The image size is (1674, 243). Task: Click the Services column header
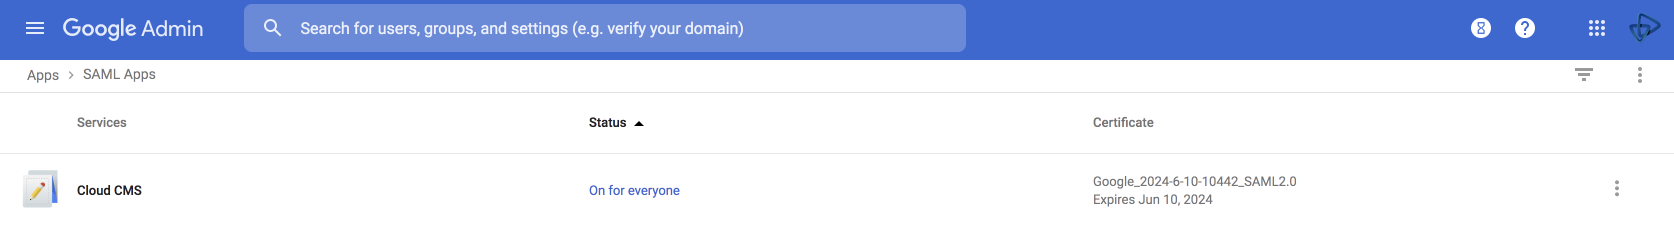[x=101, y=123]
